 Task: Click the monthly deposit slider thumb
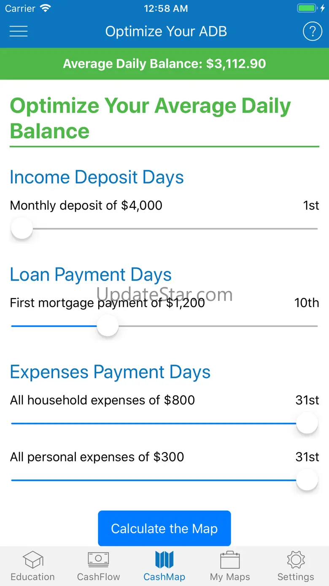22,229
